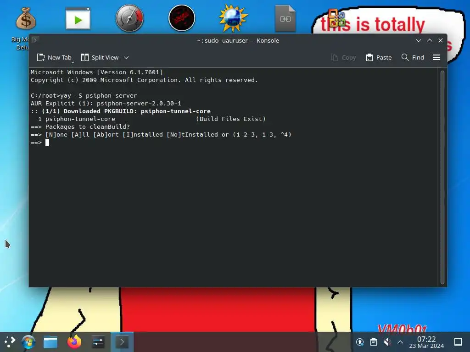Open the Big Money Deluxe desktop icon
Screen dimensions: 470x352
[x=26, y=29]
